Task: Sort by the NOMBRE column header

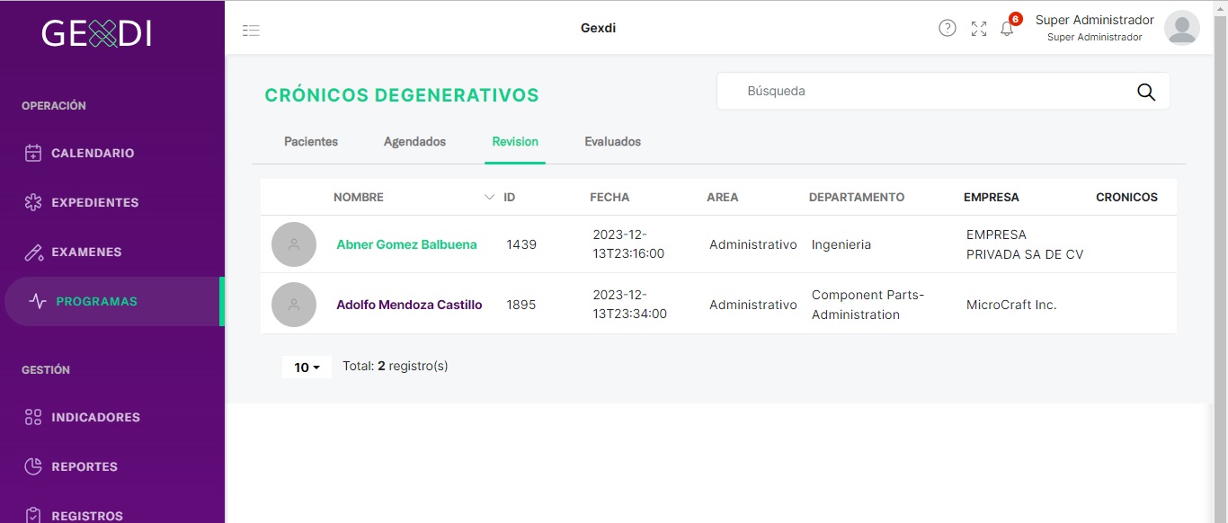Action: [359, 197]
